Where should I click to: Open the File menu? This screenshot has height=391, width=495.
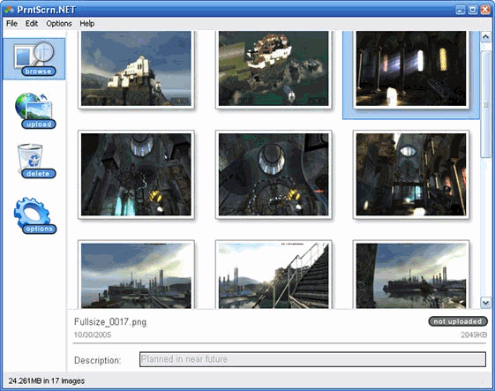click(11, 24)
